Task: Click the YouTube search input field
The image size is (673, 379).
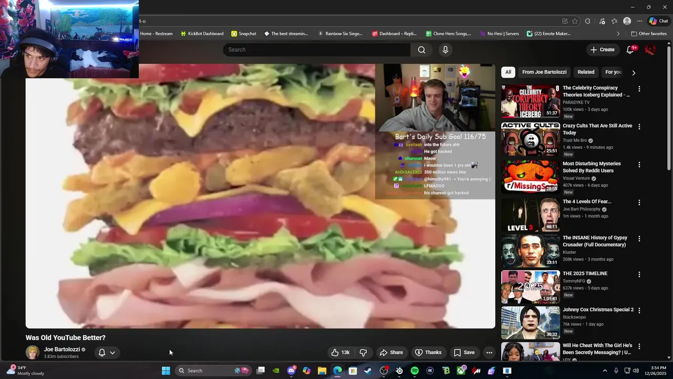Action: pyautogui.click(x=317, y=49)
